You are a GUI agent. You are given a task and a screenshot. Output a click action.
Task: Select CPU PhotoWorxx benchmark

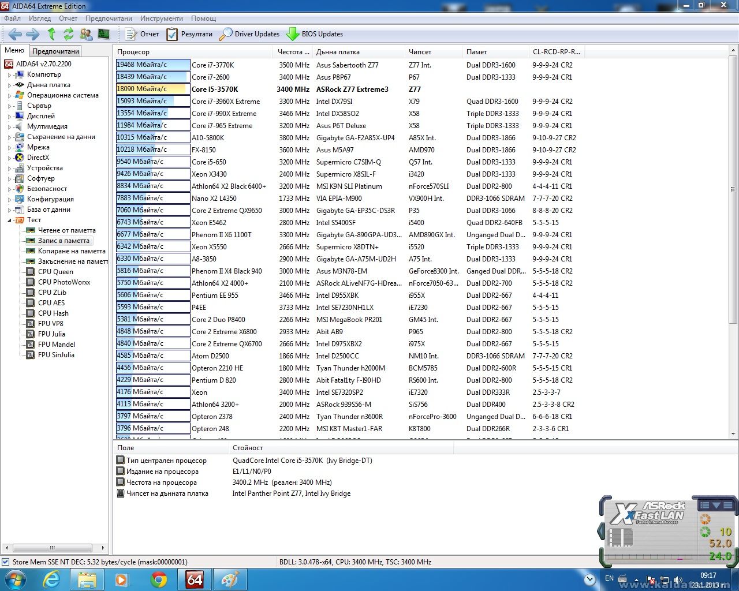click(x=64, y=282)
